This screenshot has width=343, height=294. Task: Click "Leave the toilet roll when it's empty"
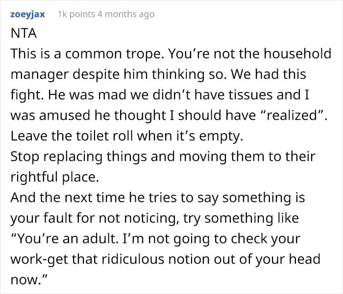tap(126, 137)
